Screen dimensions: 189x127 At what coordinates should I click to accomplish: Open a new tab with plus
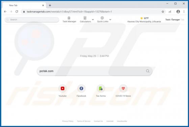[50, 5]
